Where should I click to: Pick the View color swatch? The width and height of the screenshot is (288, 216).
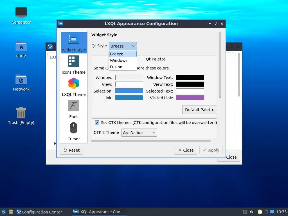tap(129, 84)
